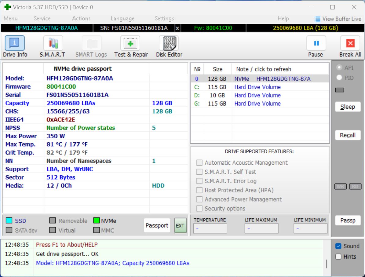Open Hard Drive Volume for drive C:

pyautogui.click(x=257, y=87)
